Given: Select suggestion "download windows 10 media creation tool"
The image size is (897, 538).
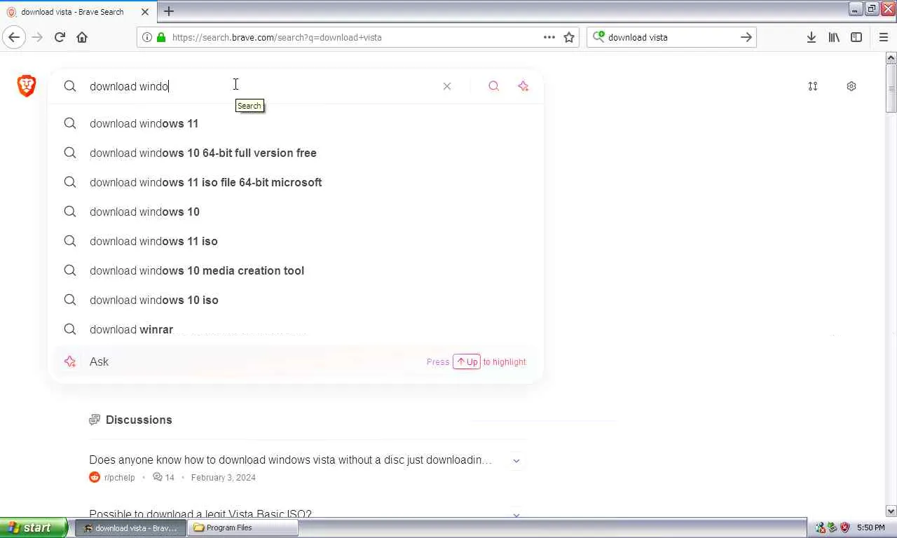Looking at the screenshot, I should click(296, 270).
